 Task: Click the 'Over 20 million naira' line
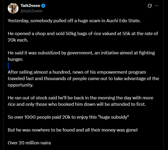tap(29, 143)
